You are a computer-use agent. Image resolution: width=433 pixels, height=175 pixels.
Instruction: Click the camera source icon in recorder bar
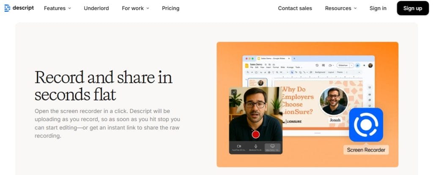239,146
